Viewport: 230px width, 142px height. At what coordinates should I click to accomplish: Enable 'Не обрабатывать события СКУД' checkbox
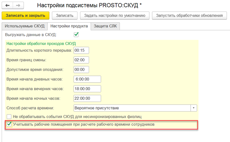click(x=9, y=116)
